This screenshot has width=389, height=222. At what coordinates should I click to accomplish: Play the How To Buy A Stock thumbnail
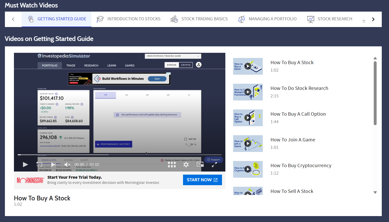pyautogui.click(x=248, y=66)
